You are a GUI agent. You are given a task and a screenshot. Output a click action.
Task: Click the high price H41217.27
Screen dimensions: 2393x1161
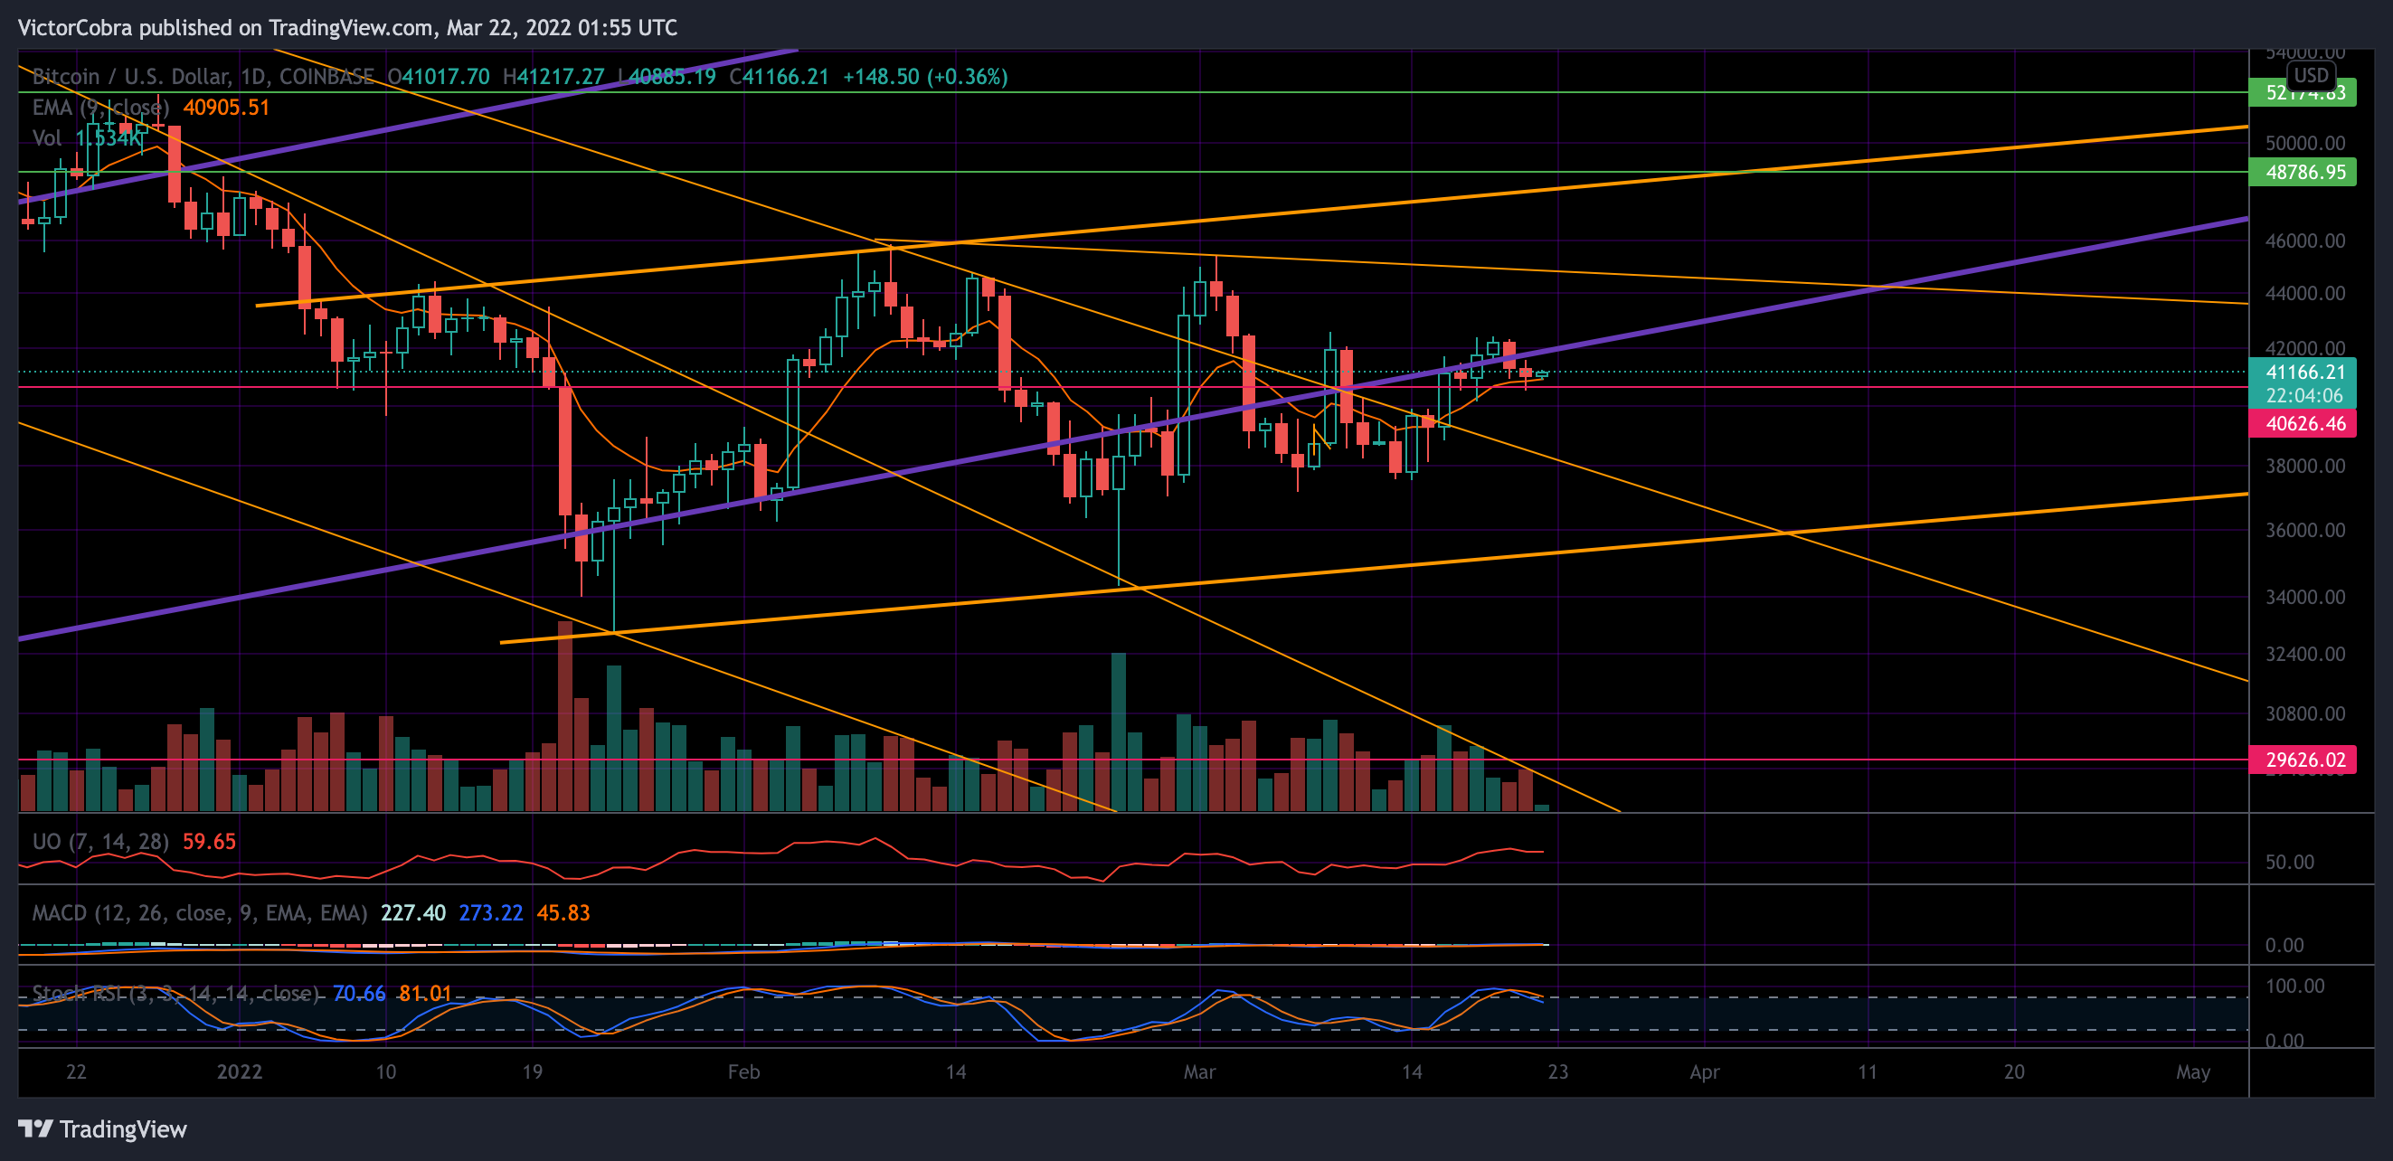[x=553, y=76]
